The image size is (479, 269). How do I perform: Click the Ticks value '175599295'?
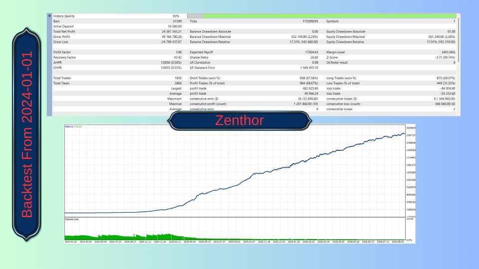pos(310,21)
